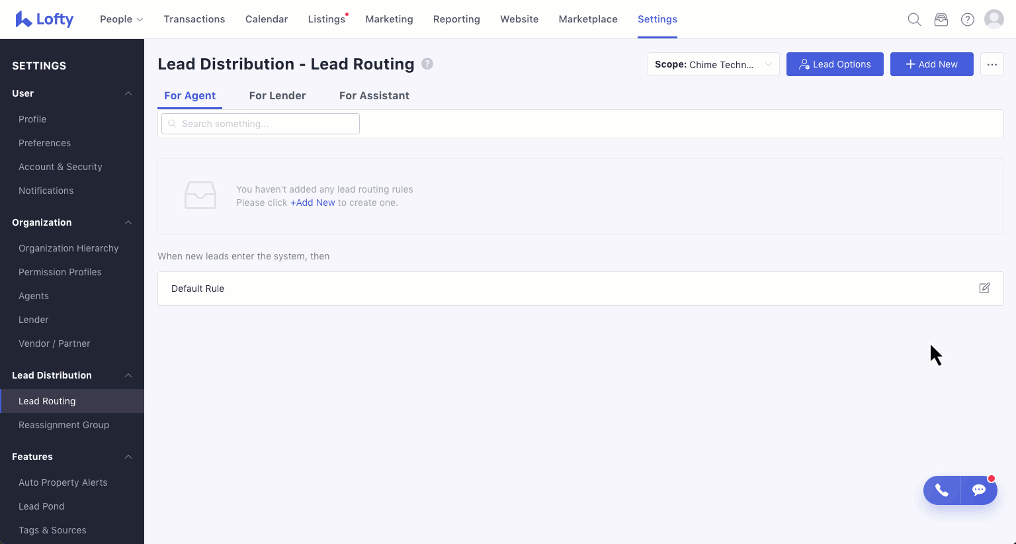The image size is (1016, 544).
Task: Click the Lofty logo
Action: tap(44, 19)
